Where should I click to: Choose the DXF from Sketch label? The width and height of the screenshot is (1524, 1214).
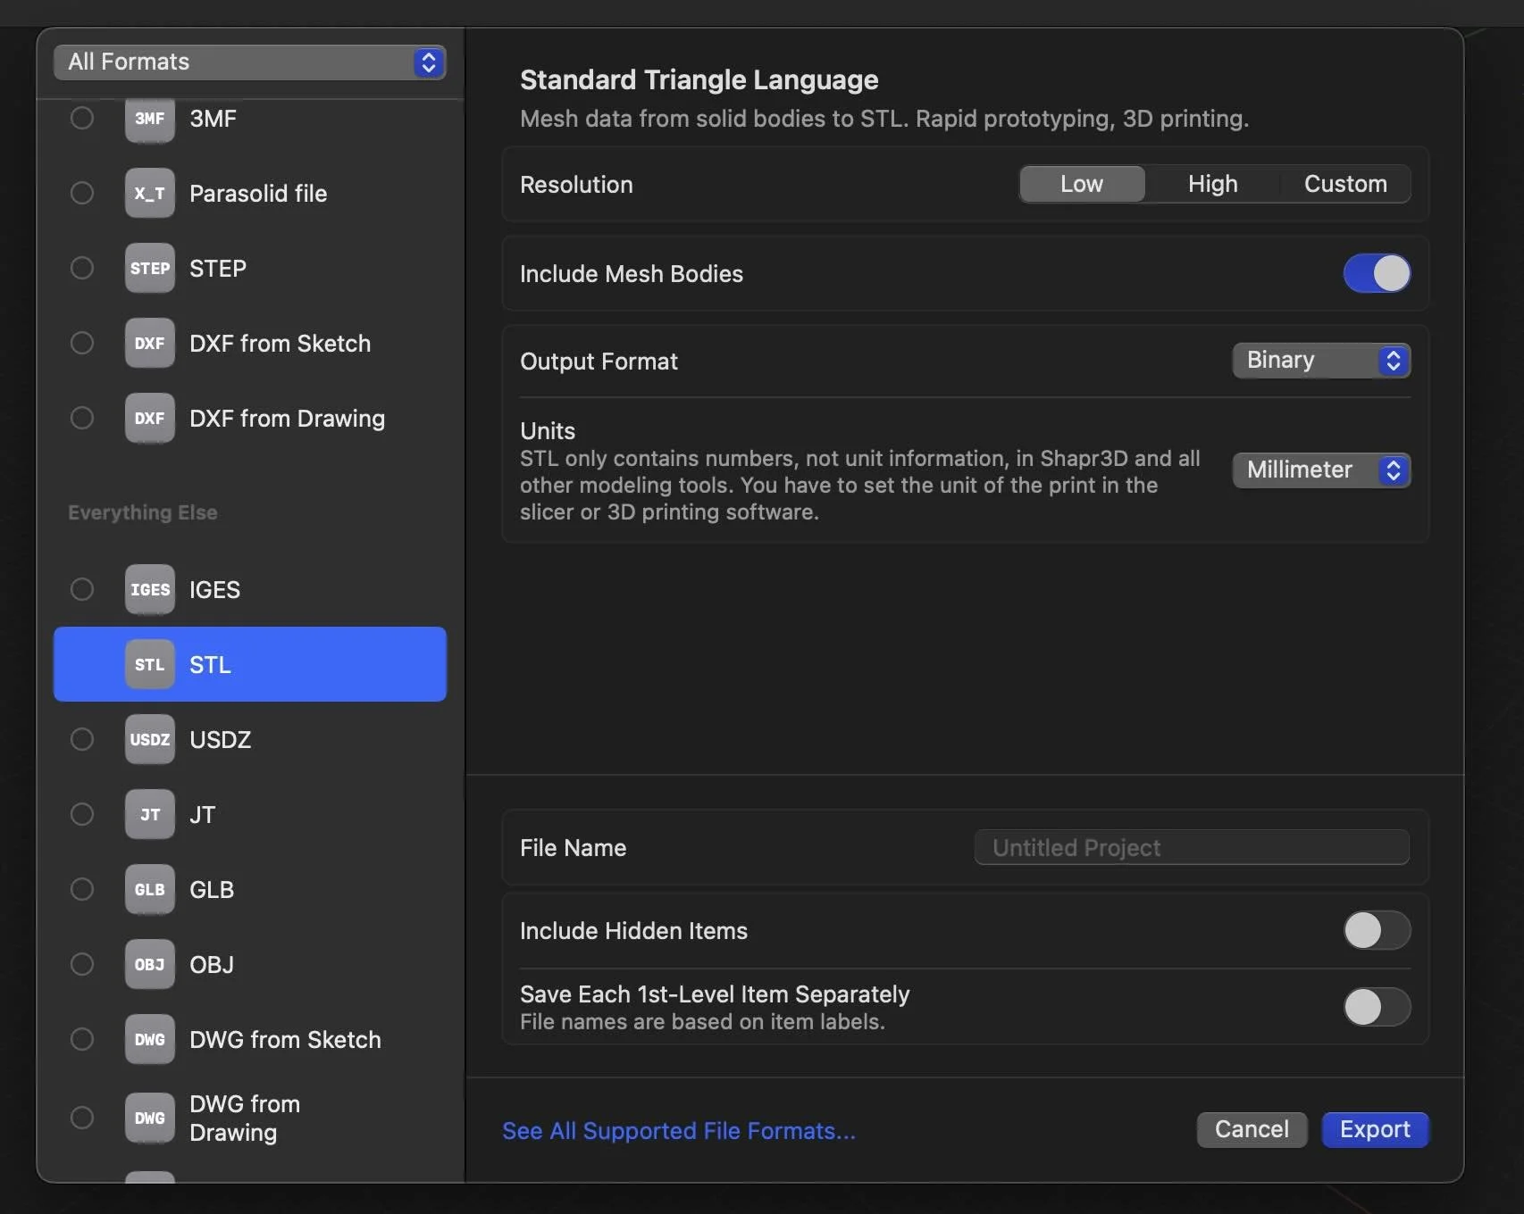pyautogui.click(x=280, y=344)
